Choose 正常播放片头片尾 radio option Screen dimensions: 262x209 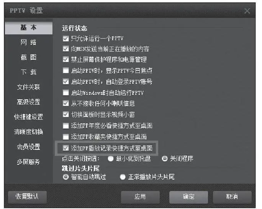(123, 177)
